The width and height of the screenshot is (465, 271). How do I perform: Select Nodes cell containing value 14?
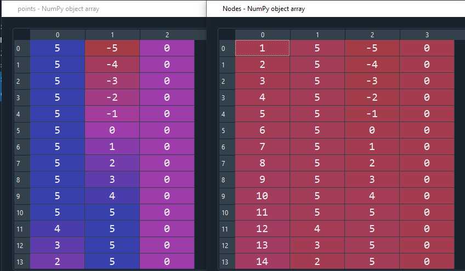[263, 262]
